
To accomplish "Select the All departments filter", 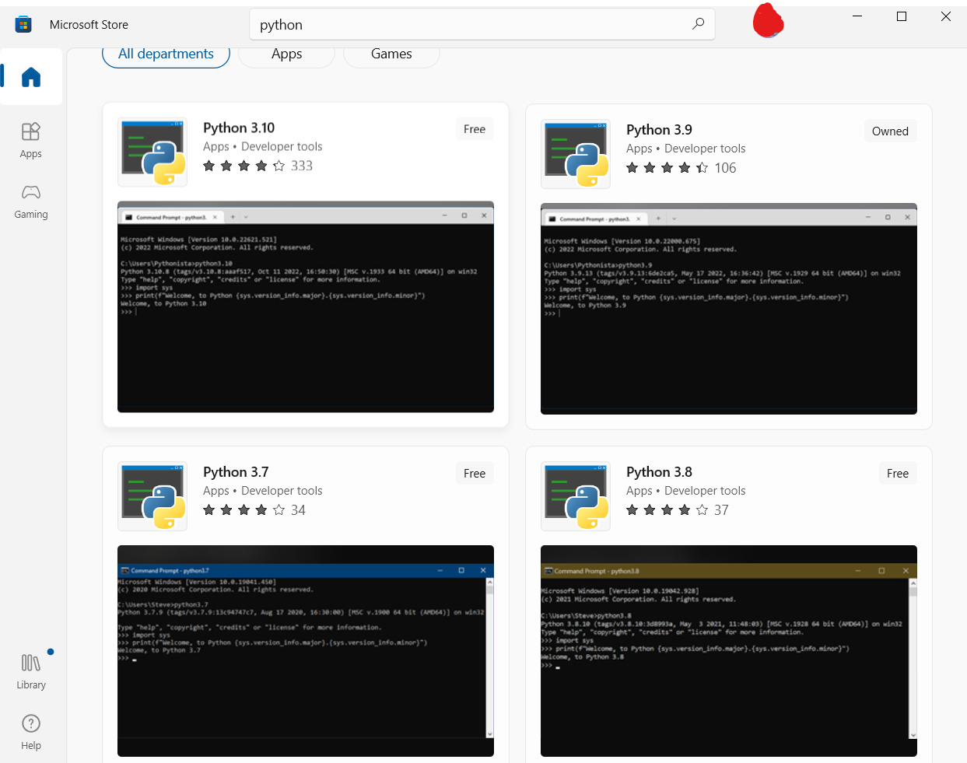I will (x=166, y=54).
